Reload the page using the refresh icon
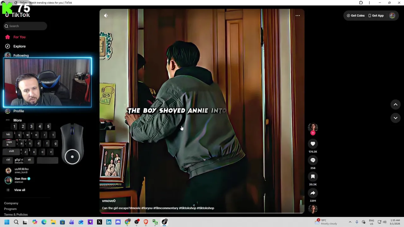 click(16, 3)
